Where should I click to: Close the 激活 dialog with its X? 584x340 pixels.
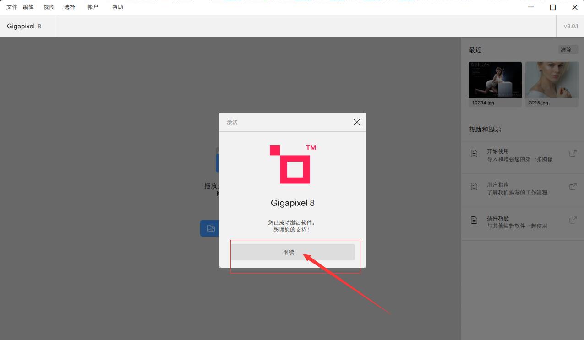pyautogui.click(x=357, y=122)
